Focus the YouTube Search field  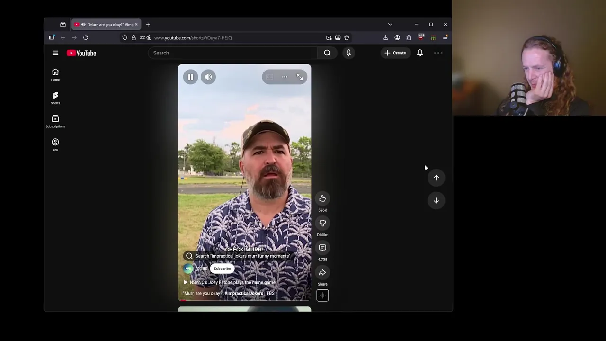(x=232, y=53)
